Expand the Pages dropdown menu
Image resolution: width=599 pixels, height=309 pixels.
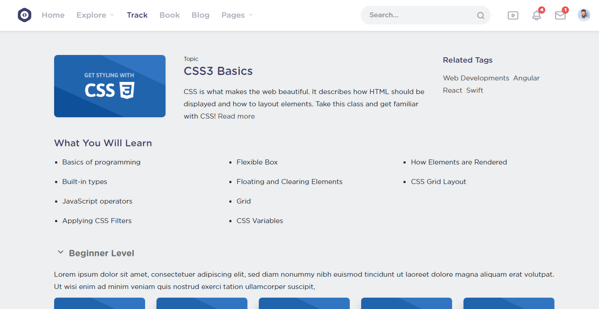237,15
